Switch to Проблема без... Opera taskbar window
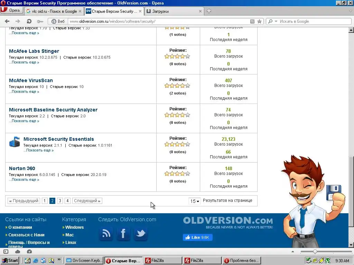This screenshot has width=354, height=265. coord(242,261)
